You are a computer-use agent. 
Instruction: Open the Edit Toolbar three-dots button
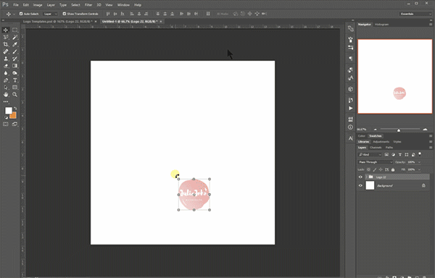pyautogui.click(x=6, y=101)
